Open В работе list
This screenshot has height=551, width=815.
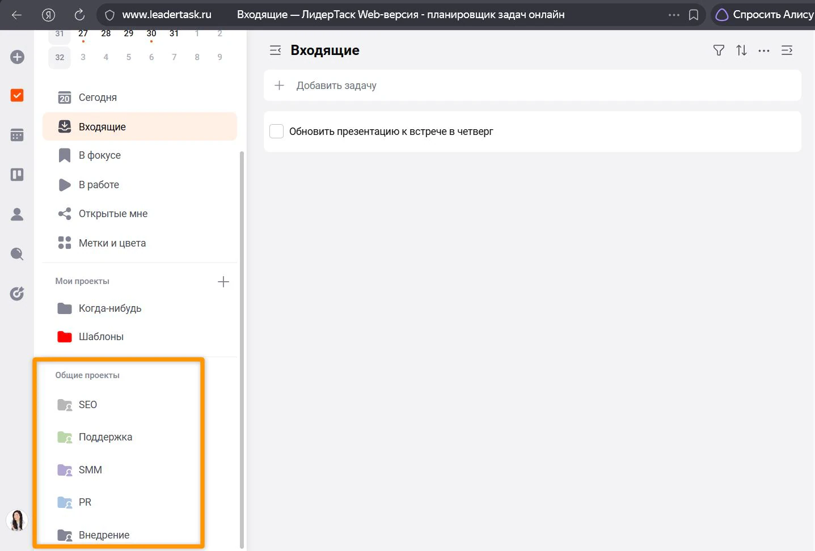(x=140, y=185)
